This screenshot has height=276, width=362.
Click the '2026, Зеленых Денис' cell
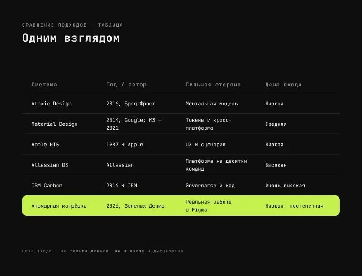[135, 206]
